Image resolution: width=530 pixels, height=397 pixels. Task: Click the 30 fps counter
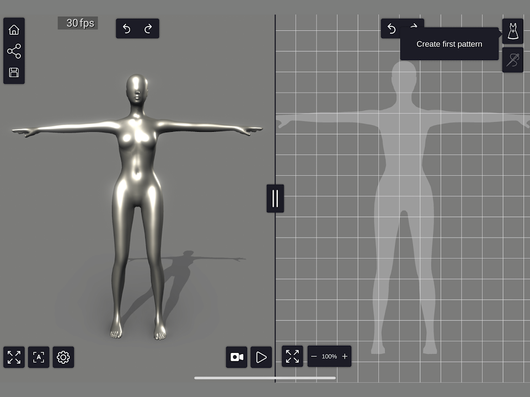pos(78,23)
